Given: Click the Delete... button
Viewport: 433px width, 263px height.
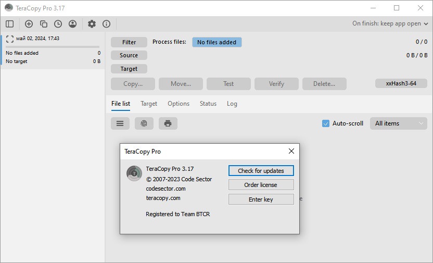Looking at the screenshot, I should click(x=324, y=84).
